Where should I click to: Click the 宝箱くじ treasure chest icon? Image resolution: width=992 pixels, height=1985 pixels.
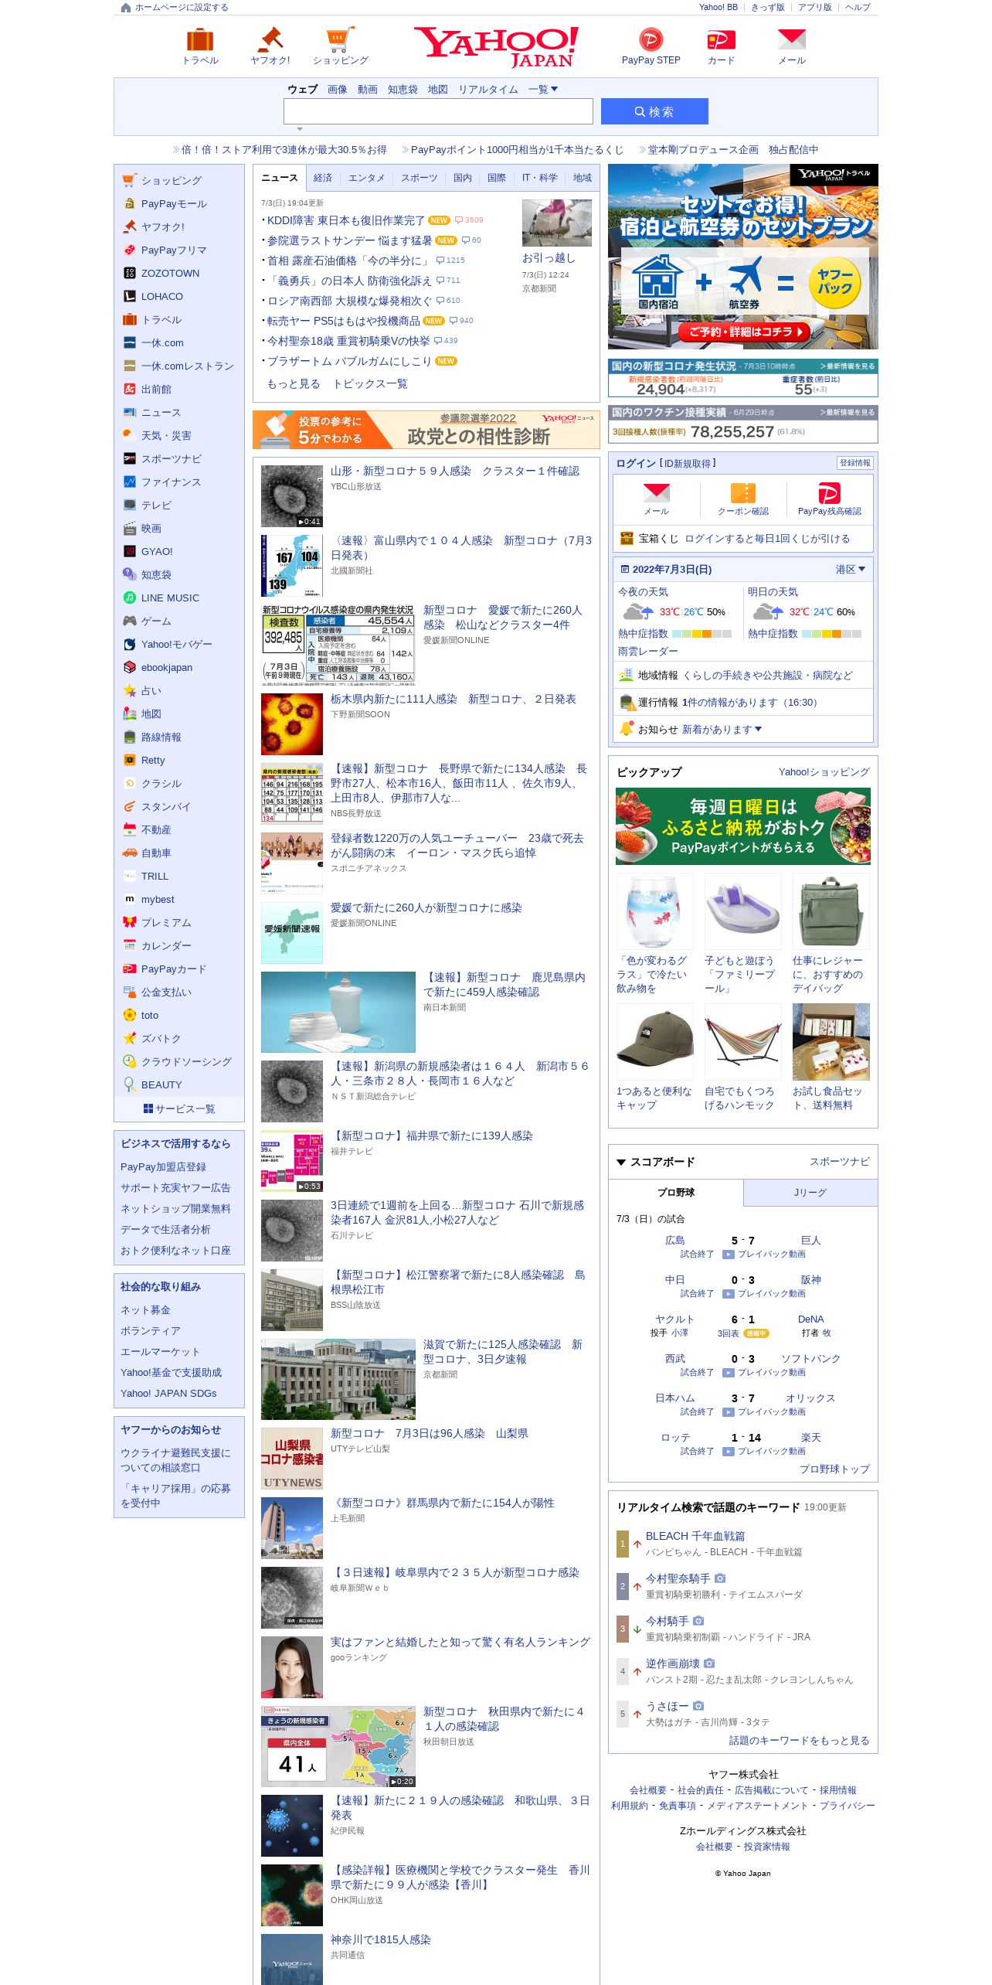[x=627, y=539]
